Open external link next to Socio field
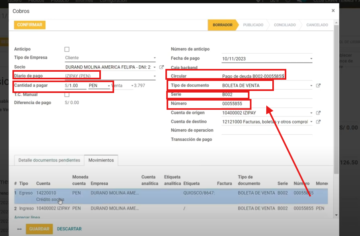Viewport: 360px width, 236px height. pos(161,67)
